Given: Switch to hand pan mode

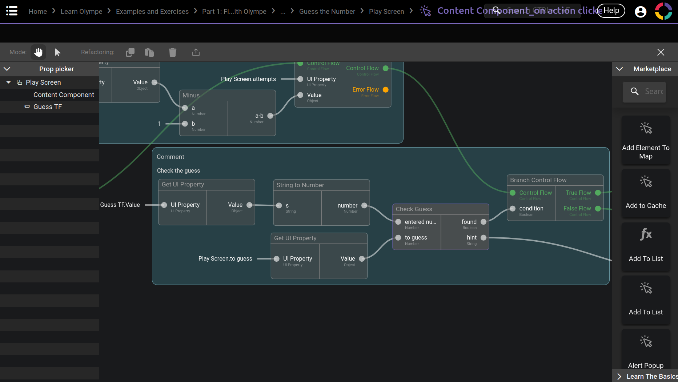Looking at the screenshot, I should tap(38, 52).
